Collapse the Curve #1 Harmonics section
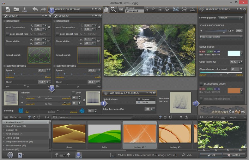The width and height of the screenshot is (249, 160). coord(4,21)
